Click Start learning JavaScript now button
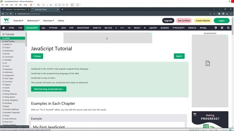The height and width of the screenshot is (131, 234). click(x=49, y=89)
